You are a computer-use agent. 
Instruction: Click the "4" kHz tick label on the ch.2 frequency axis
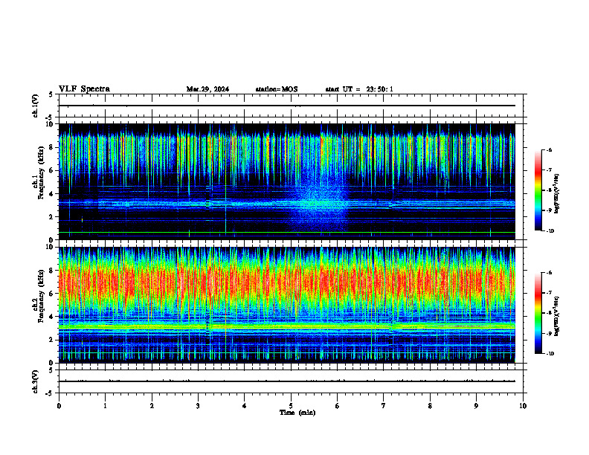tap(52, 317)
